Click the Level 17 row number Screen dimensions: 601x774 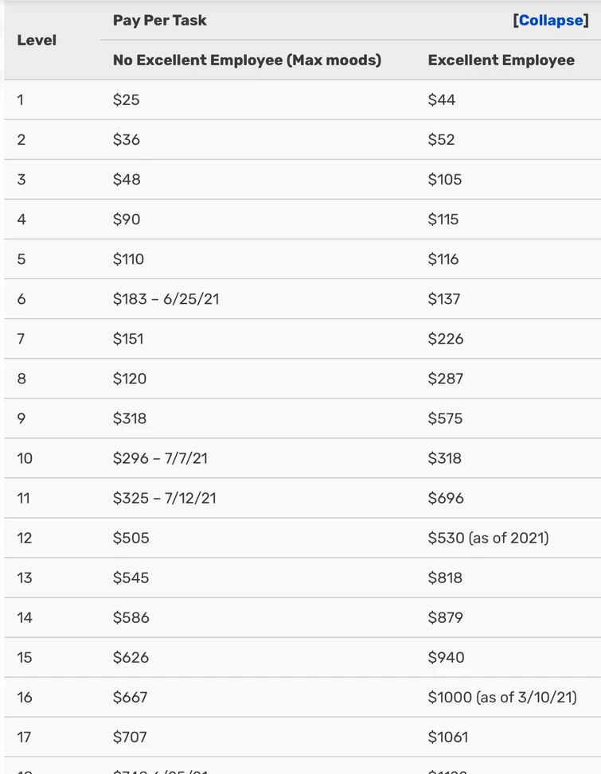(x=24, y=737)
